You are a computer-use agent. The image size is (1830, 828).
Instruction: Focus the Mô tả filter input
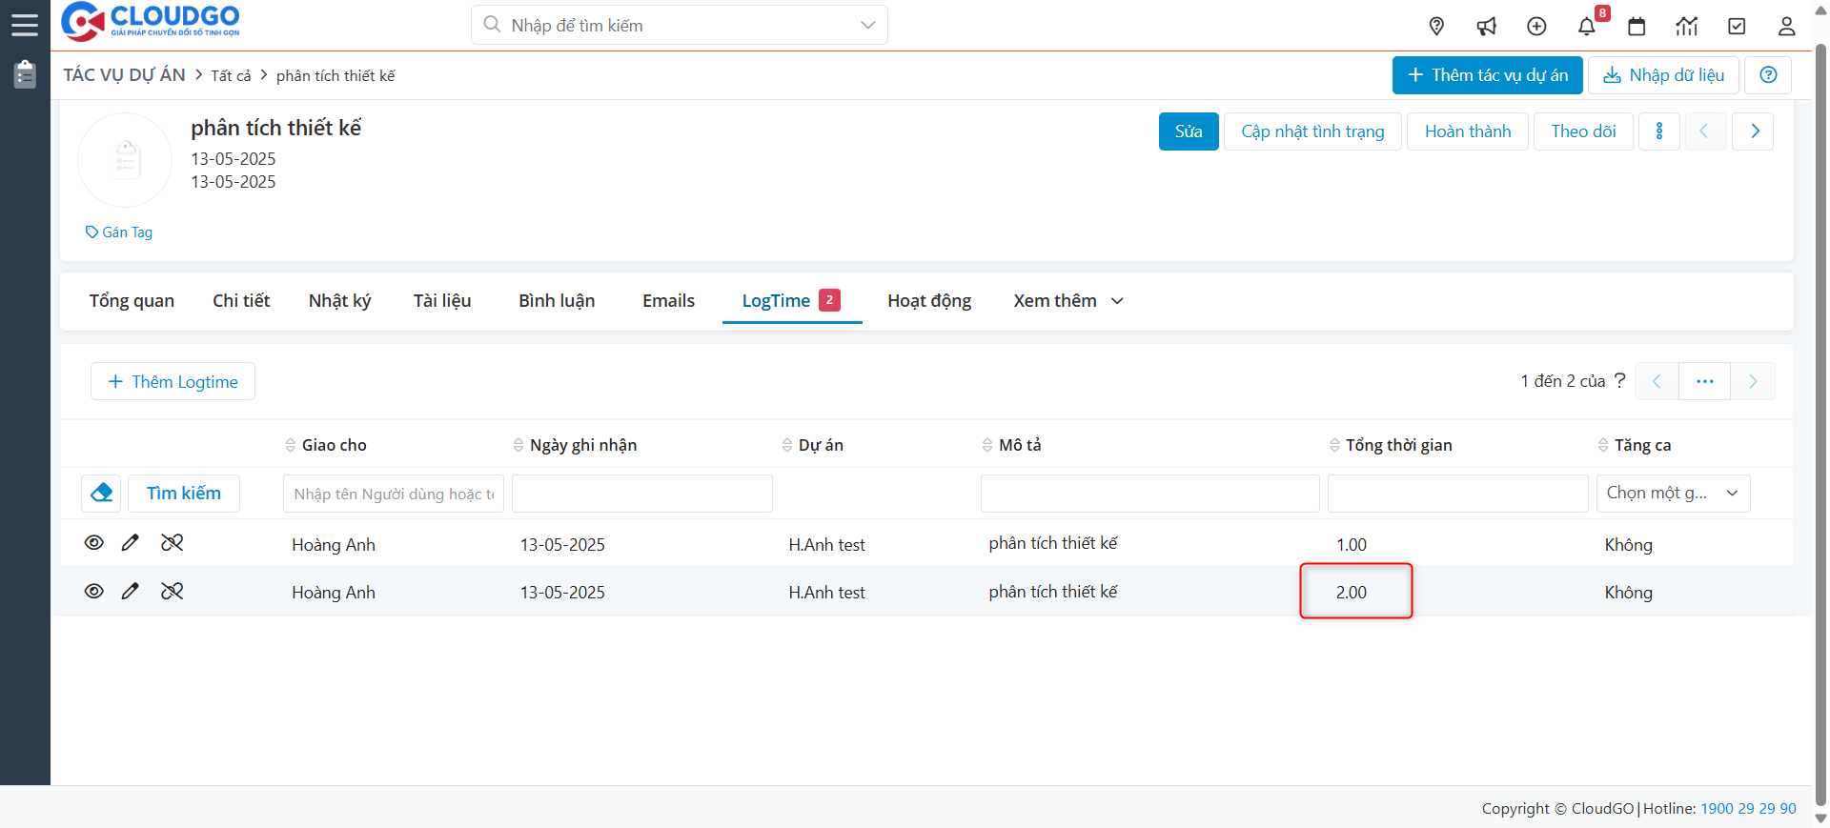(x=1150, y=494)
